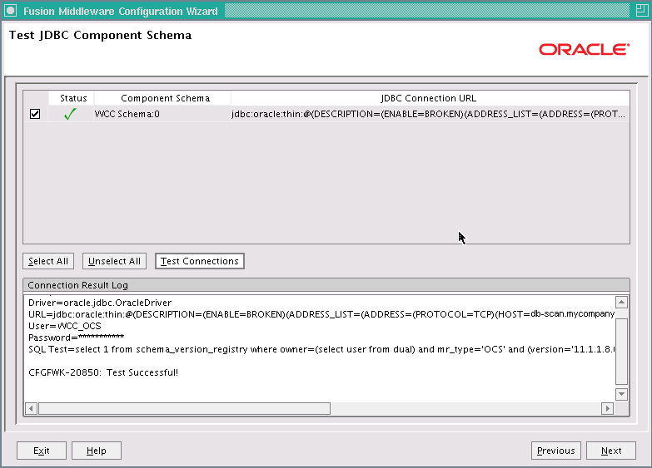The image size is (652, 468).
Task: Click the SQL Test log line
Action: [x=321, y=349]
